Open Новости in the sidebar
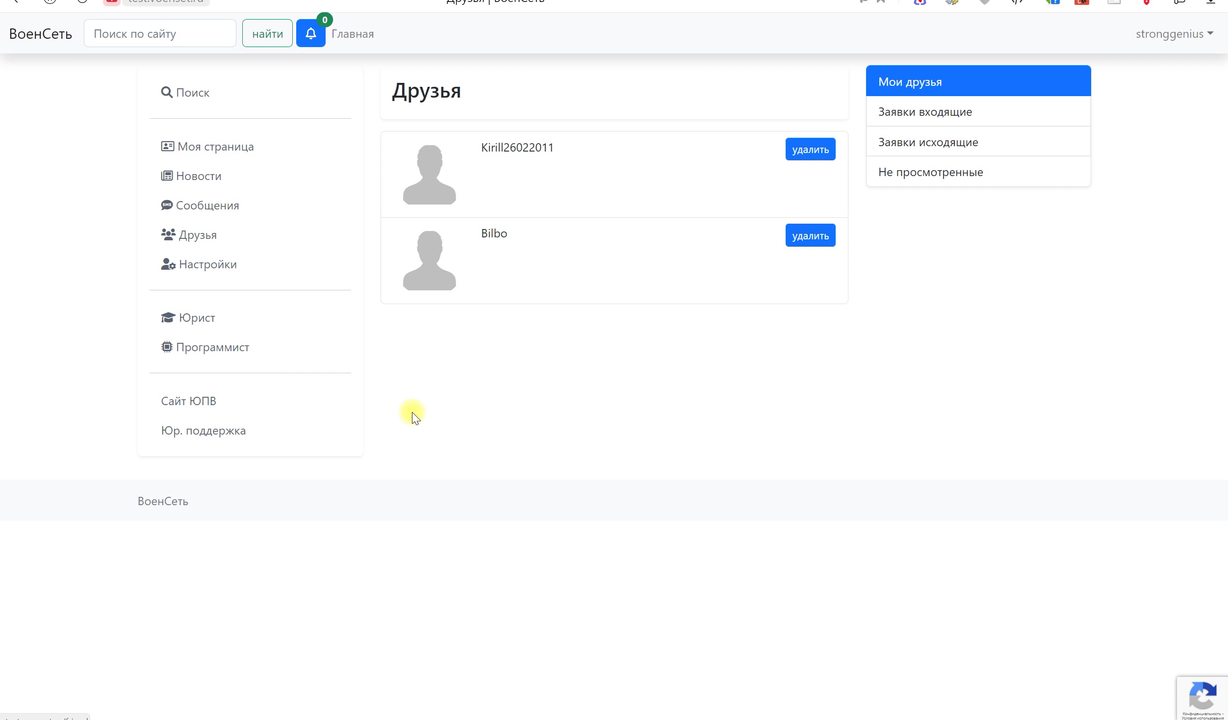 click(x=191, y=176)
